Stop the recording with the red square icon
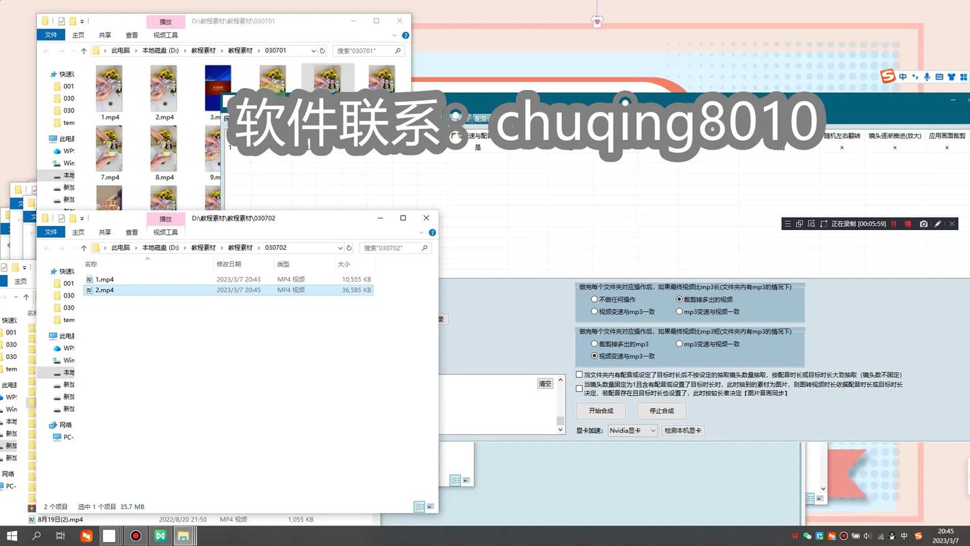This screenshot has width=970, height=546. [x=908, y=224]
